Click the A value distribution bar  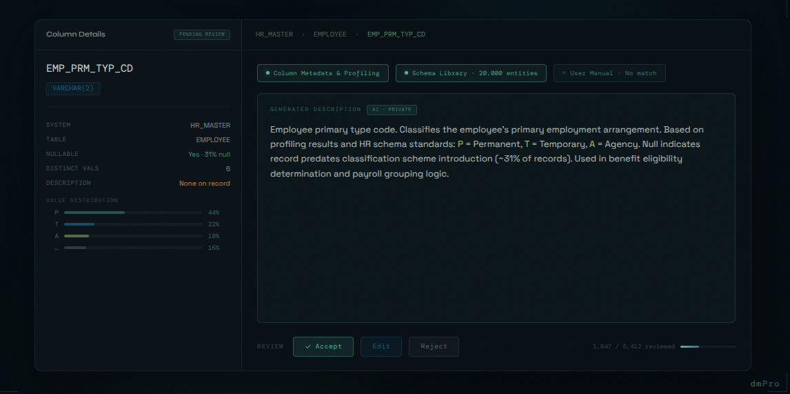(133, 236)
